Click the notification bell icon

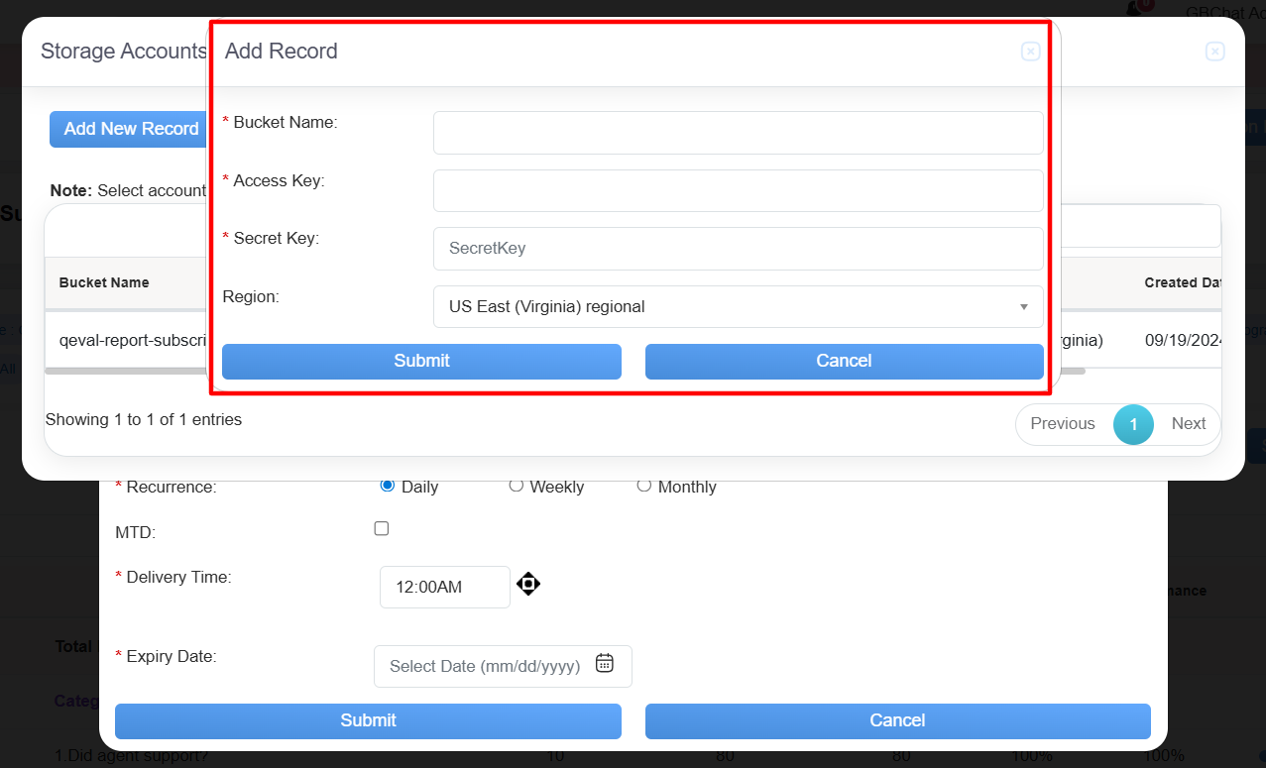1135,9
